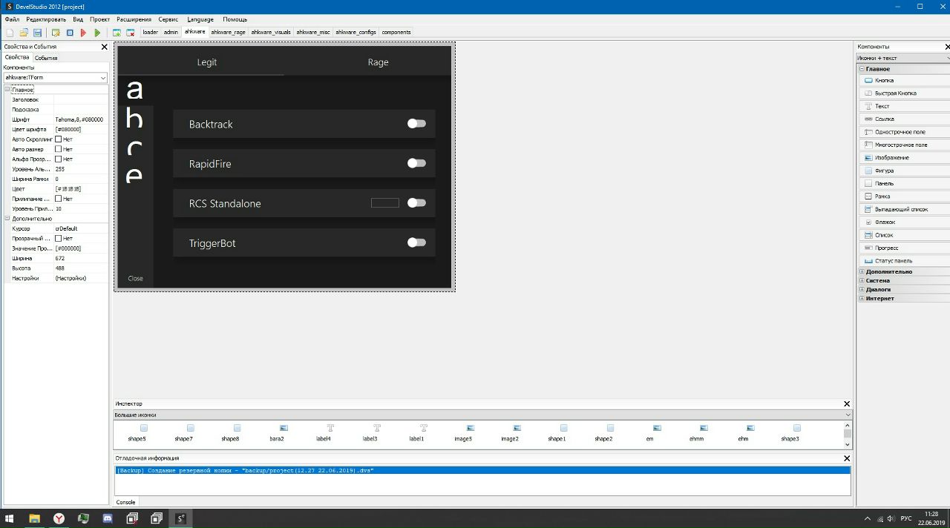
Task: Click the green Run arrow icon
Action: [x=97, y=33]
